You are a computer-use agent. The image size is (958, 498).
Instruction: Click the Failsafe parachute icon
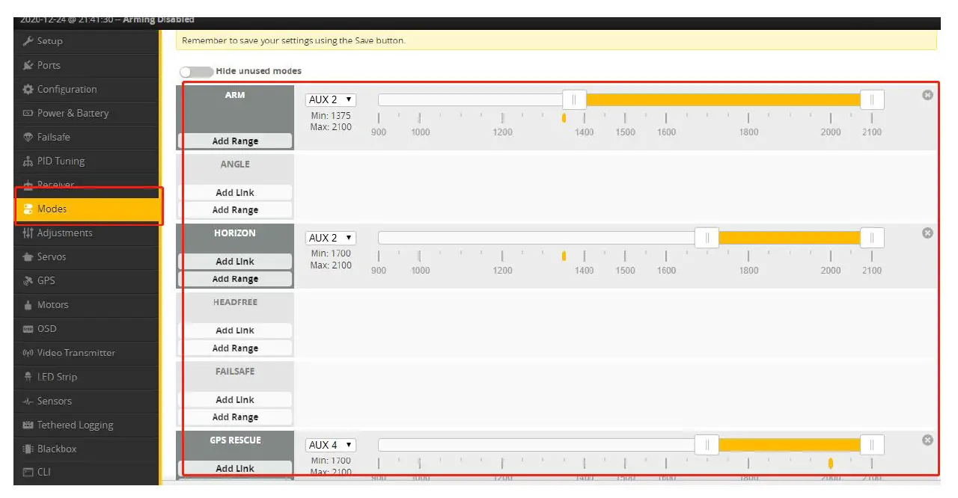pos(28,137)
